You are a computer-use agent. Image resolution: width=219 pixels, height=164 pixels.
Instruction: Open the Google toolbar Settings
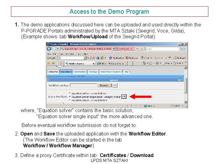(179, 58)
